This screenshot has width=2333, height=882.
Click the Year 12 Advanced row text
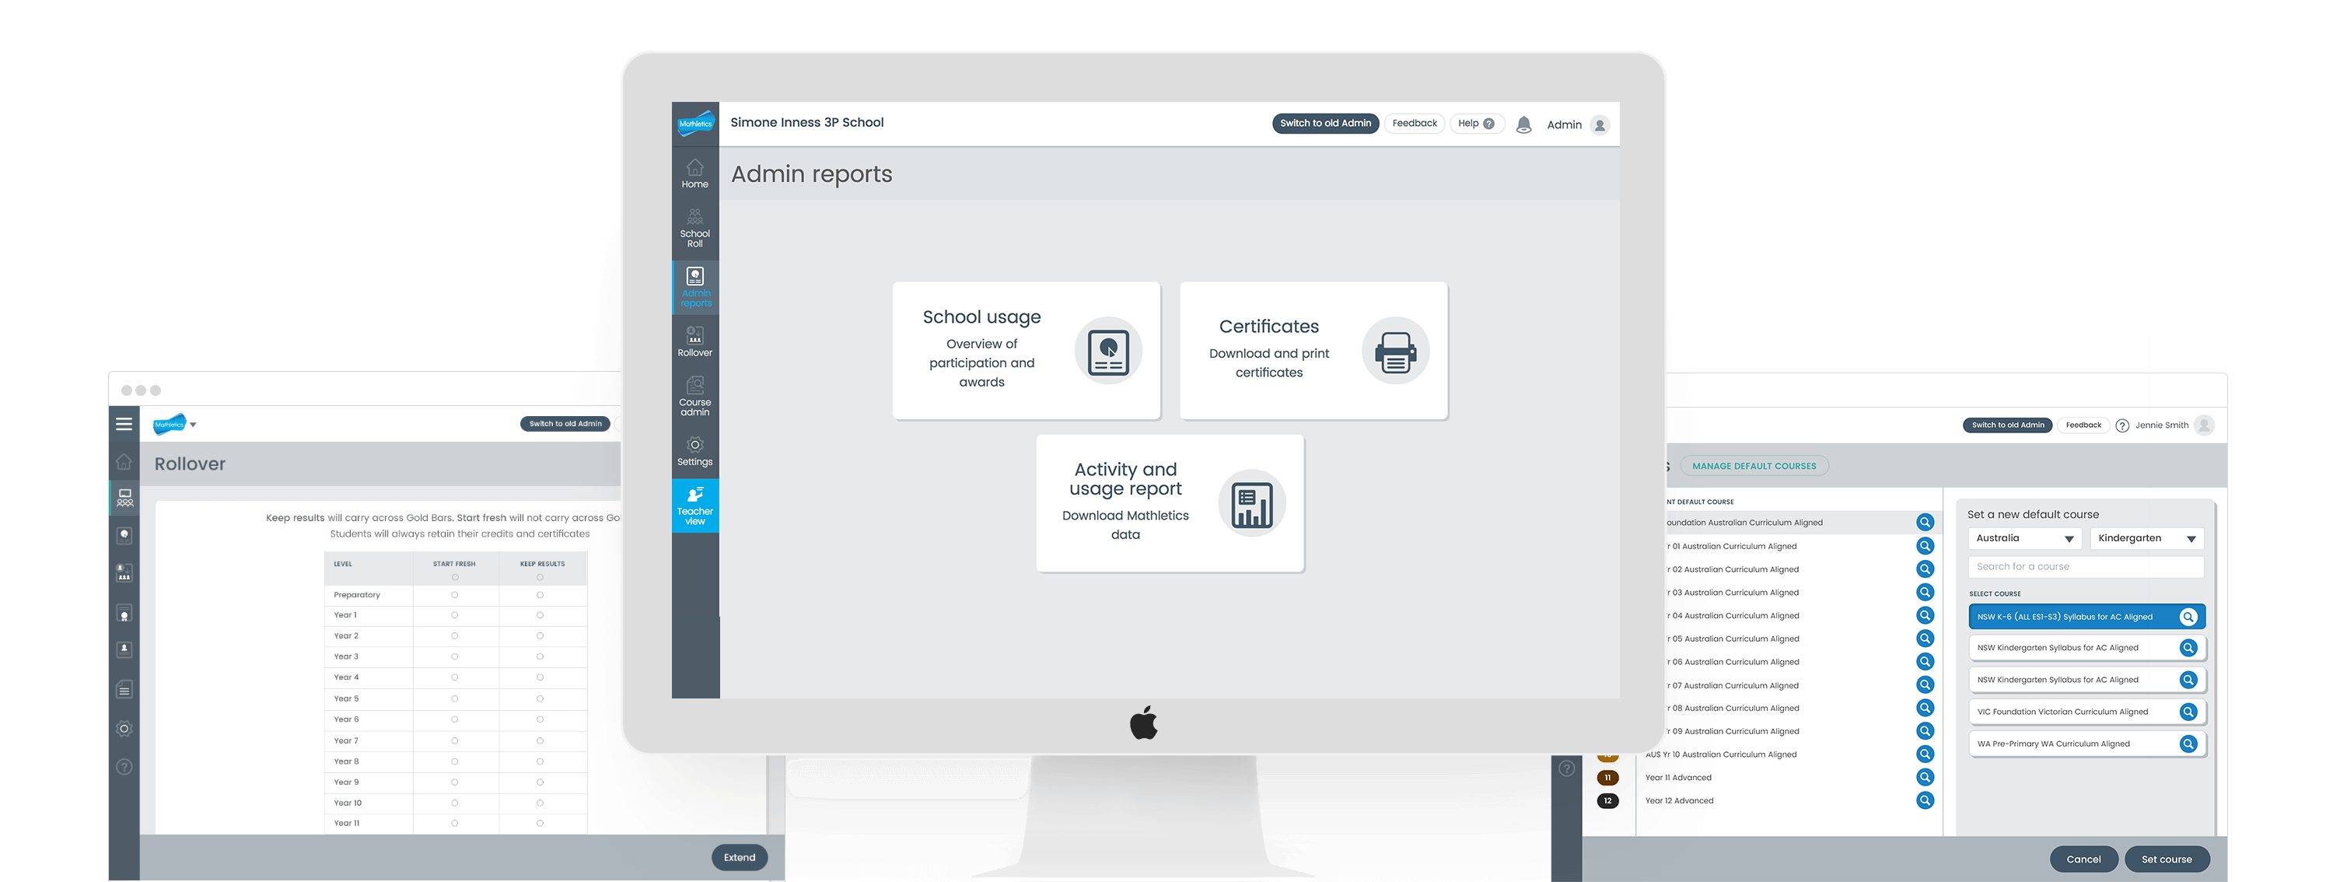pyautogui.click(x=1679, y=801)
